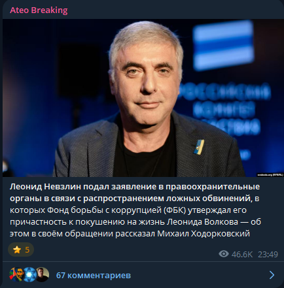
Task: Click the yellow-blue ribbon pin in the photo
Action: (199, 147)
